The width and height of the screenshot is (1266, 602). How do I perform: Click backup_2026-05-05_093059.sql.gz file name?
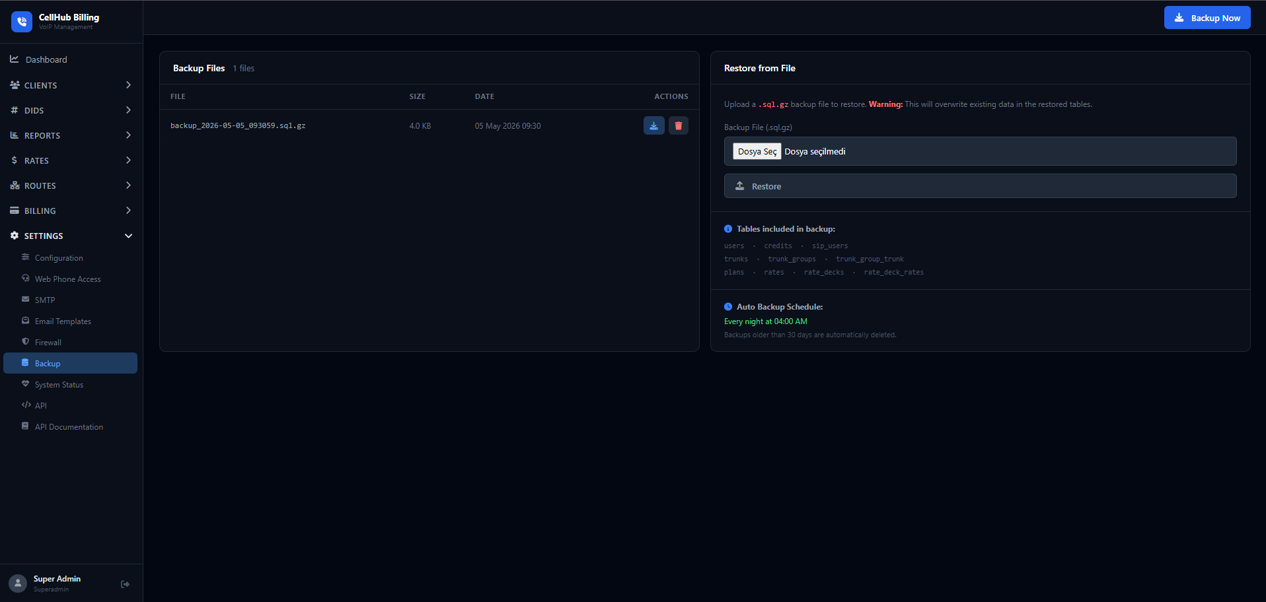[x=238, y=125]
